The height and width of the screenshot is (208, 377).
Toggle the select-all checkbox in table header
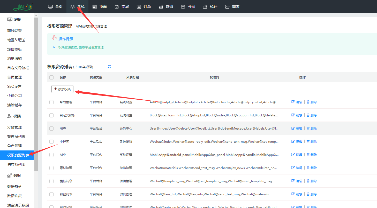51,77
